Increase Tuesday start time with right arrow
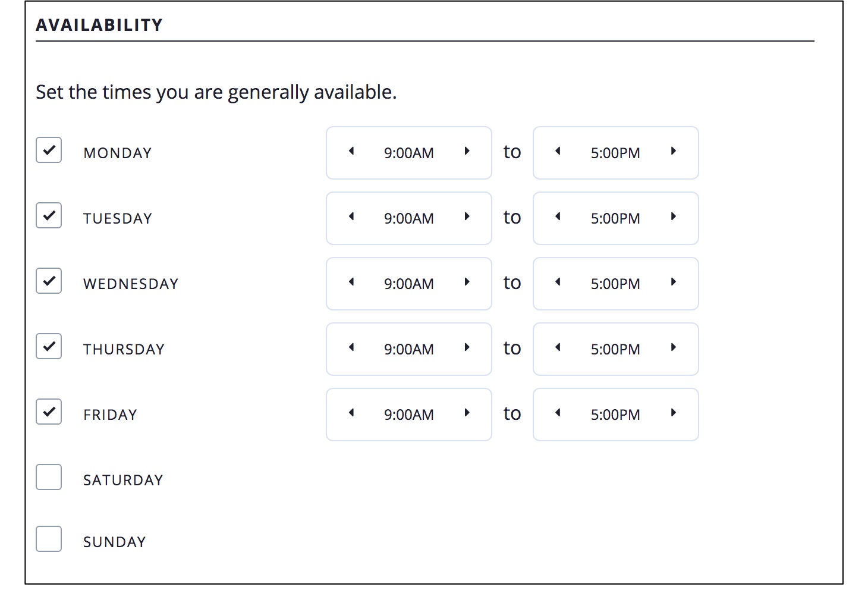This screenshot has height=609, width=868. click(x=467, y=217)
